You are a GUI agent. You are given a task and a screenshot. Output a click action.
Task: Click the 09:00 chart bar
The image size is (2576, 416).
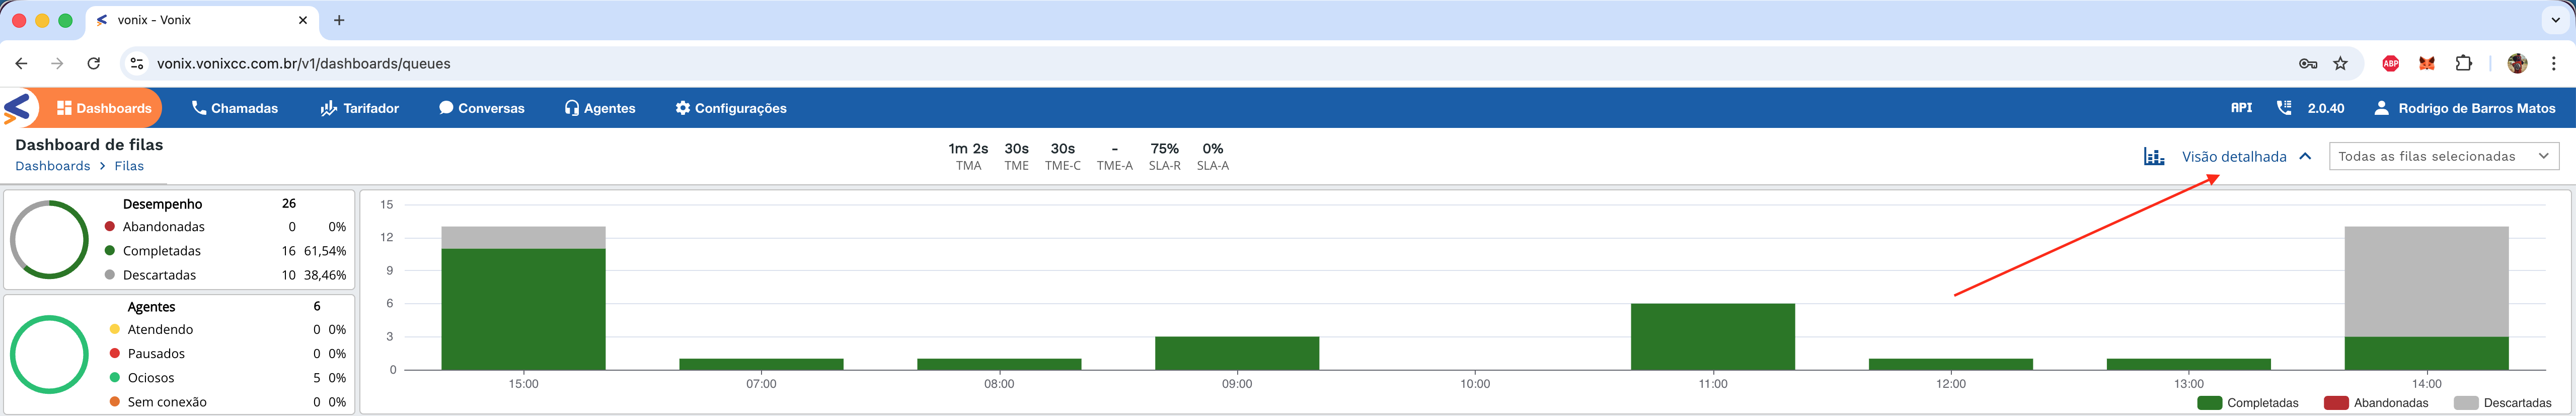point(1237,353)
